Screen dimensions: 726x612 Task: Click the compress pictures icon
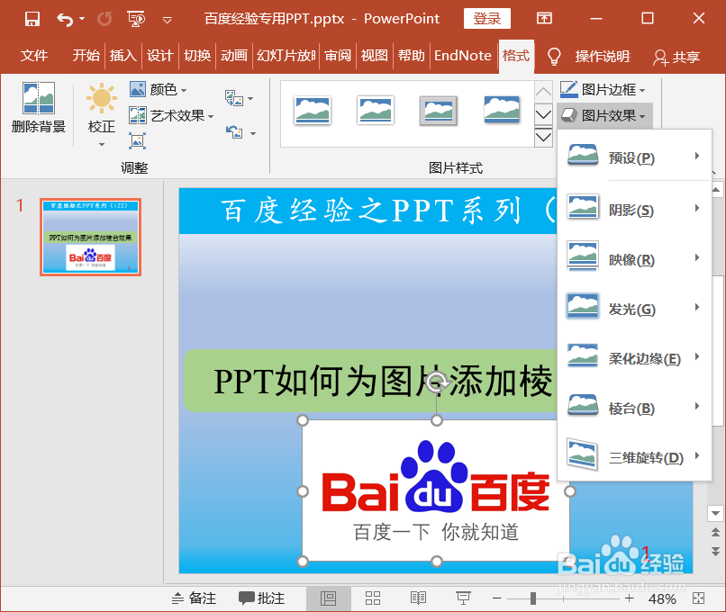(x=138, y=140)
